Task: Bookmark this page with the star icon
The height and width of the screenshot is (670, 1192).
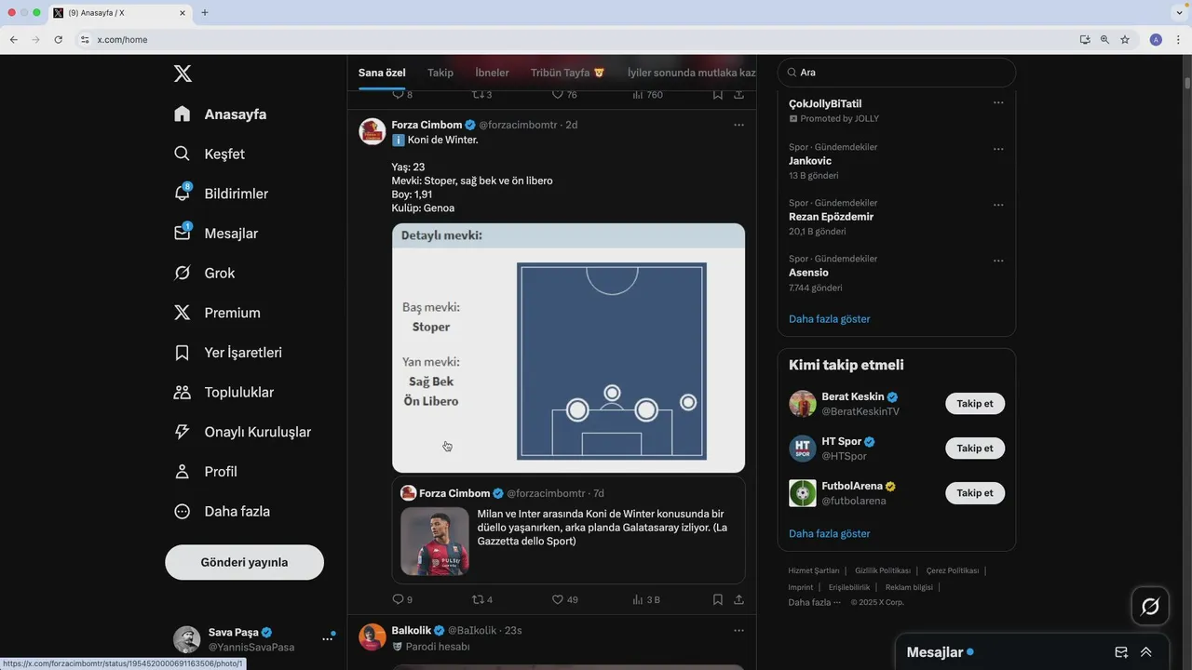Action: [x=1125, y=40]
